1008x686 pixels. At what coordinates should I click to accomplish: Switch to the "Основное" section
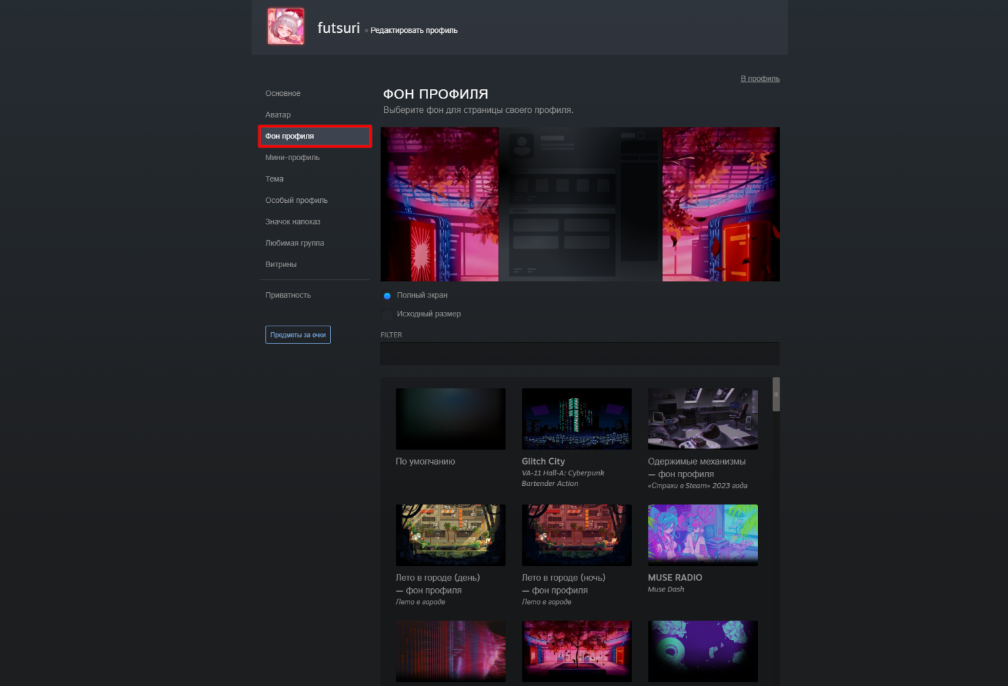tap(283, 93)
